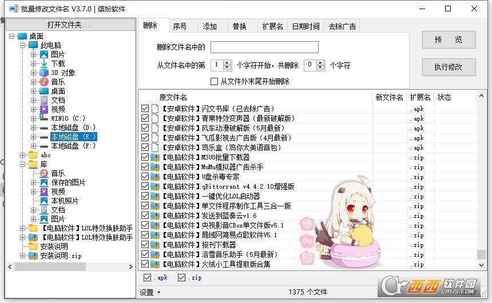
Task: Click the zip icon of 火绒小工具提取版合集
Action: [154, 265]
